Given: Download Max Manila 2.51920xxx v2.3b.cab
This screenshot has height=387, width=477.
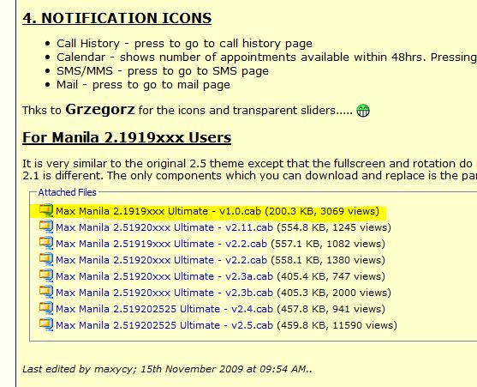Looking at the screenshot, I should 164,293.
